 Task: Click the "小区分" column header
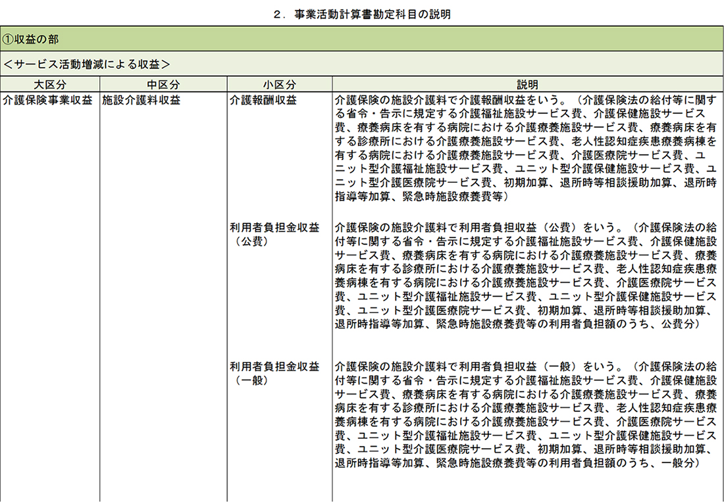pyautogui.click(x=279, y=85)
